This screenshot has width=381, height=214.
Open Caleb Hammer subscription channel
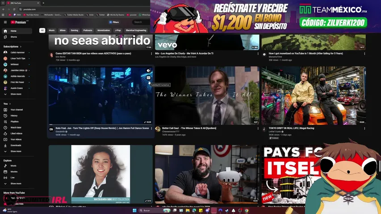(17, 53)
